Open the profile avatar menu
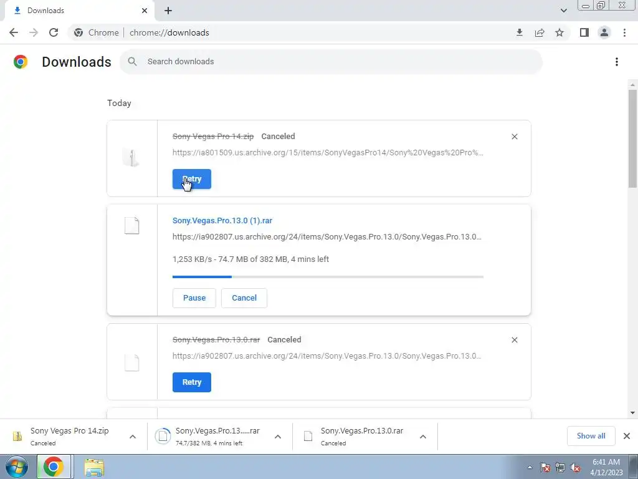 (x=604, y=32)
